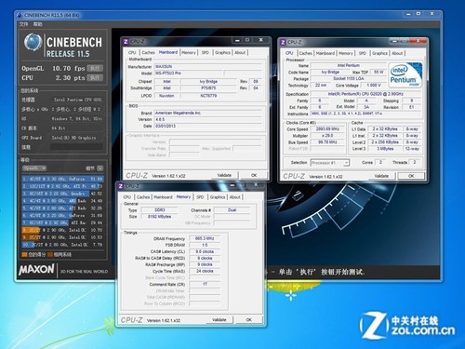Switch to Caches tab in Mainboard CPU-Z window

click(148, 52)
